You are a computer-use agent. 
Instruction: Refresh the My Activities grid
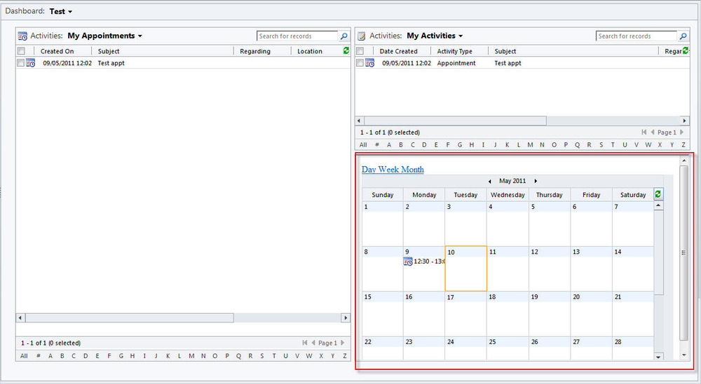click(x=686, y=50)
